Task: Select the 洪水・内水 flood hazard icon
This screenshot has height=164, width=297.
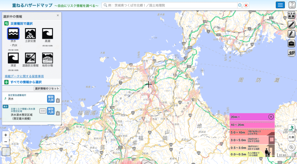Action: [13, 34]
